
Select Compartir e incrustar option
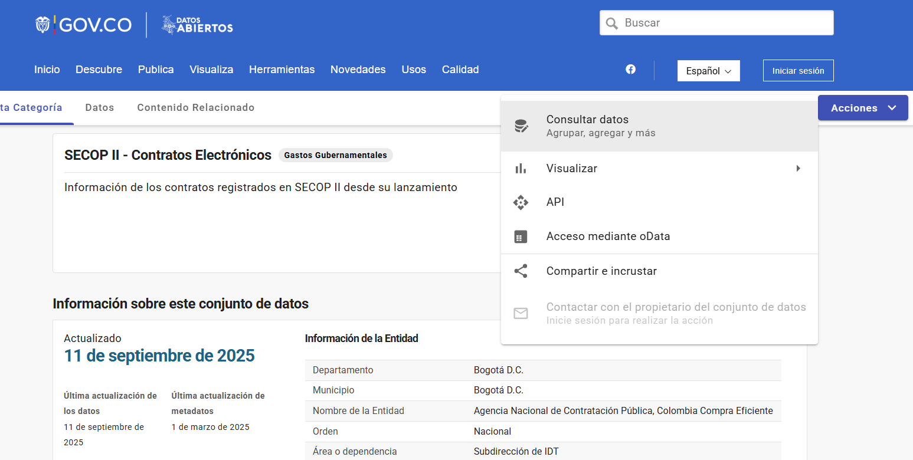pyautogui.click(x=659, y=271)
